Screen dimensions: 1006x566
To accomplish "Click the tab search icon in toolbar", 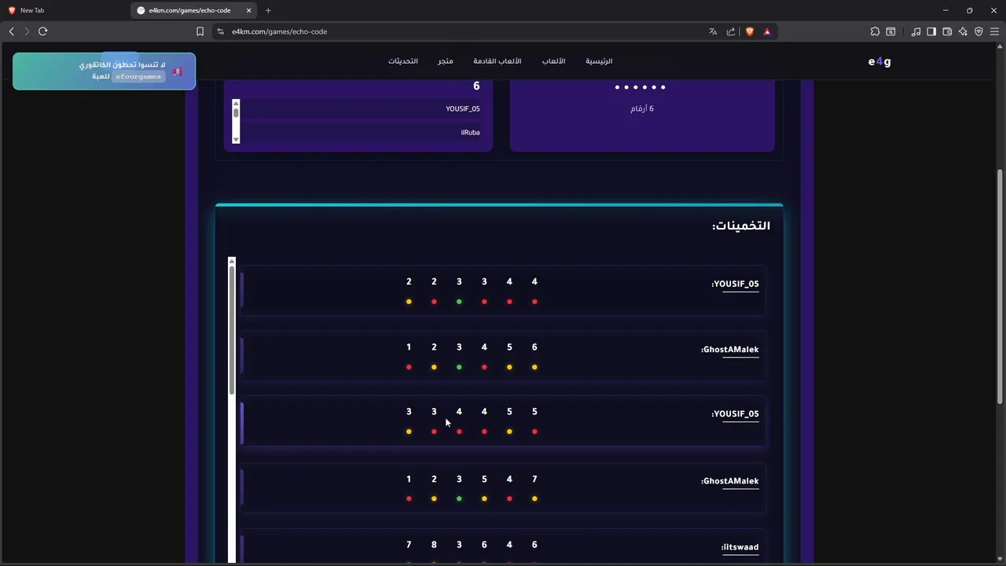I will [x=890, y=31].
